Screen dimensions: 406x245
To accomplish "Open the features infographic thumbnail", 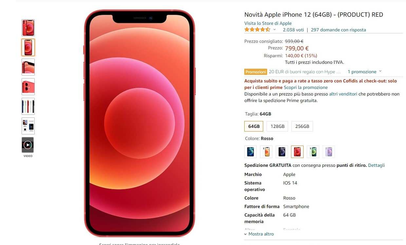I will point(28,126).
